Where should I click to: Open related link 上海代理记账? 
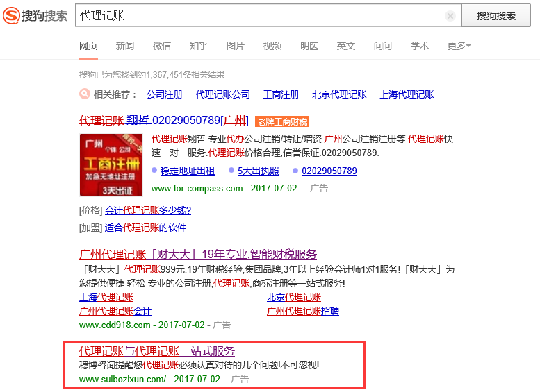pyautogui.click(x=407, y=94)
